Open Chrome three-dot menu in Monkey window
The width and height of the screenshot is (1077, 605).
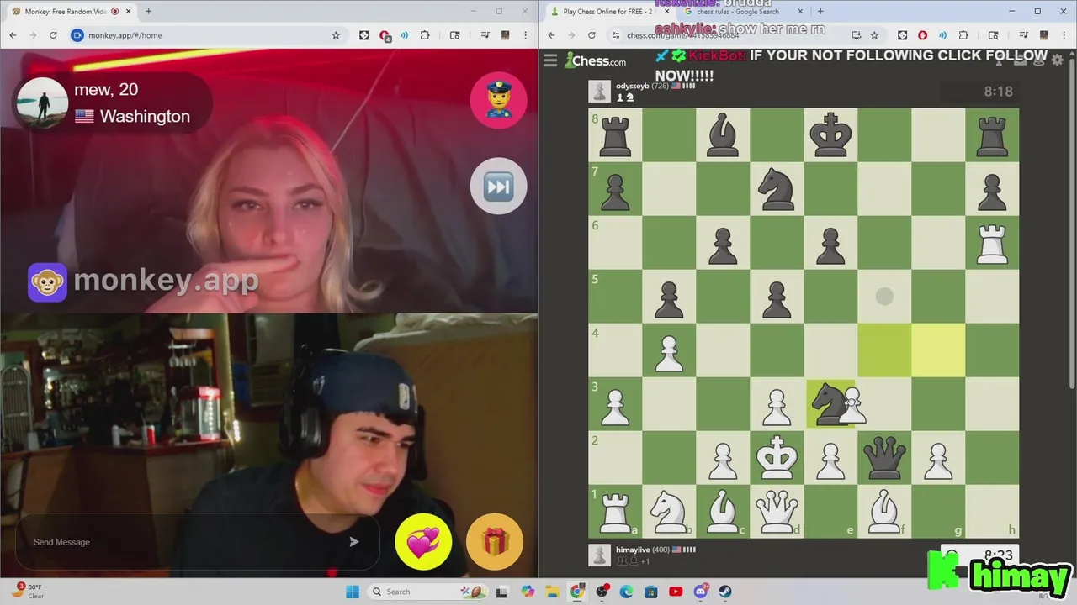tap(526, 35)
